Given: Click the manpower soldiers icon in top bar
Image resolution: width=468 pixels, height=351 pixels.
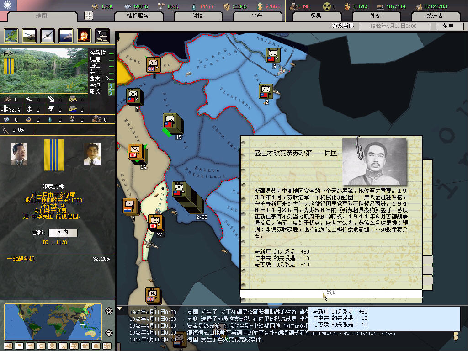Looking at the screenshot, I should click(294, 6).
